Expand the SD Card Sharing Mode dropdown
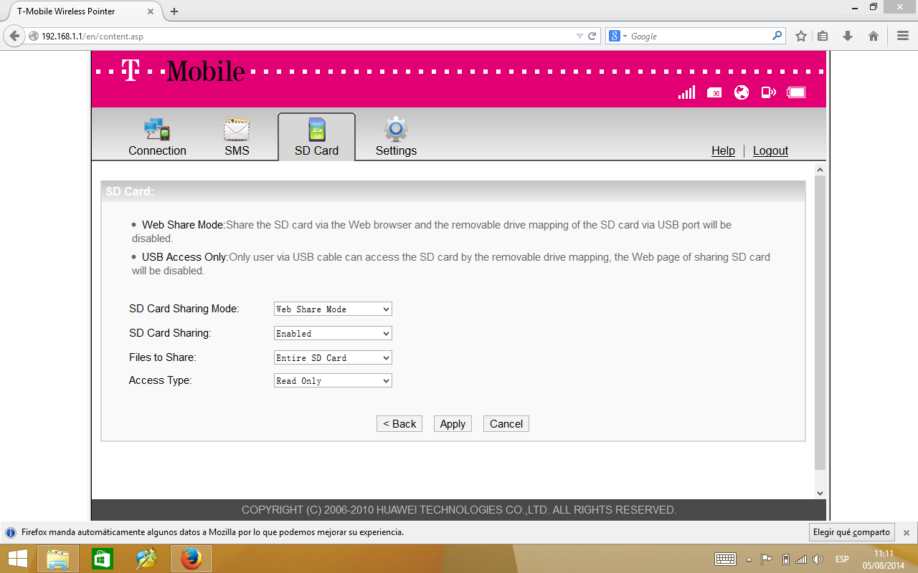The image size is (918, 573). pos(333,309)
